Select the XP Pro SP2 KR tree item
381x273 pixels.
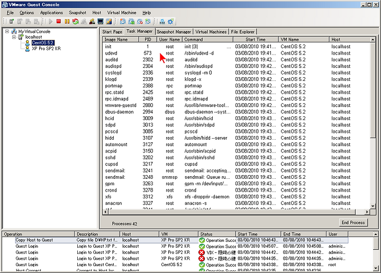pyautogui.click(x=46, y=49)
